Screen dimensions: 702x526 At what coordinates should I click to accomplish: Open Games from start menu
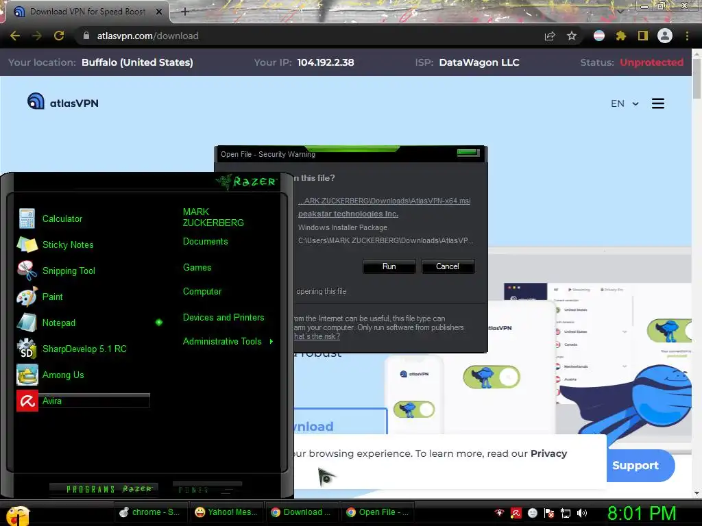tap(197, 268)
